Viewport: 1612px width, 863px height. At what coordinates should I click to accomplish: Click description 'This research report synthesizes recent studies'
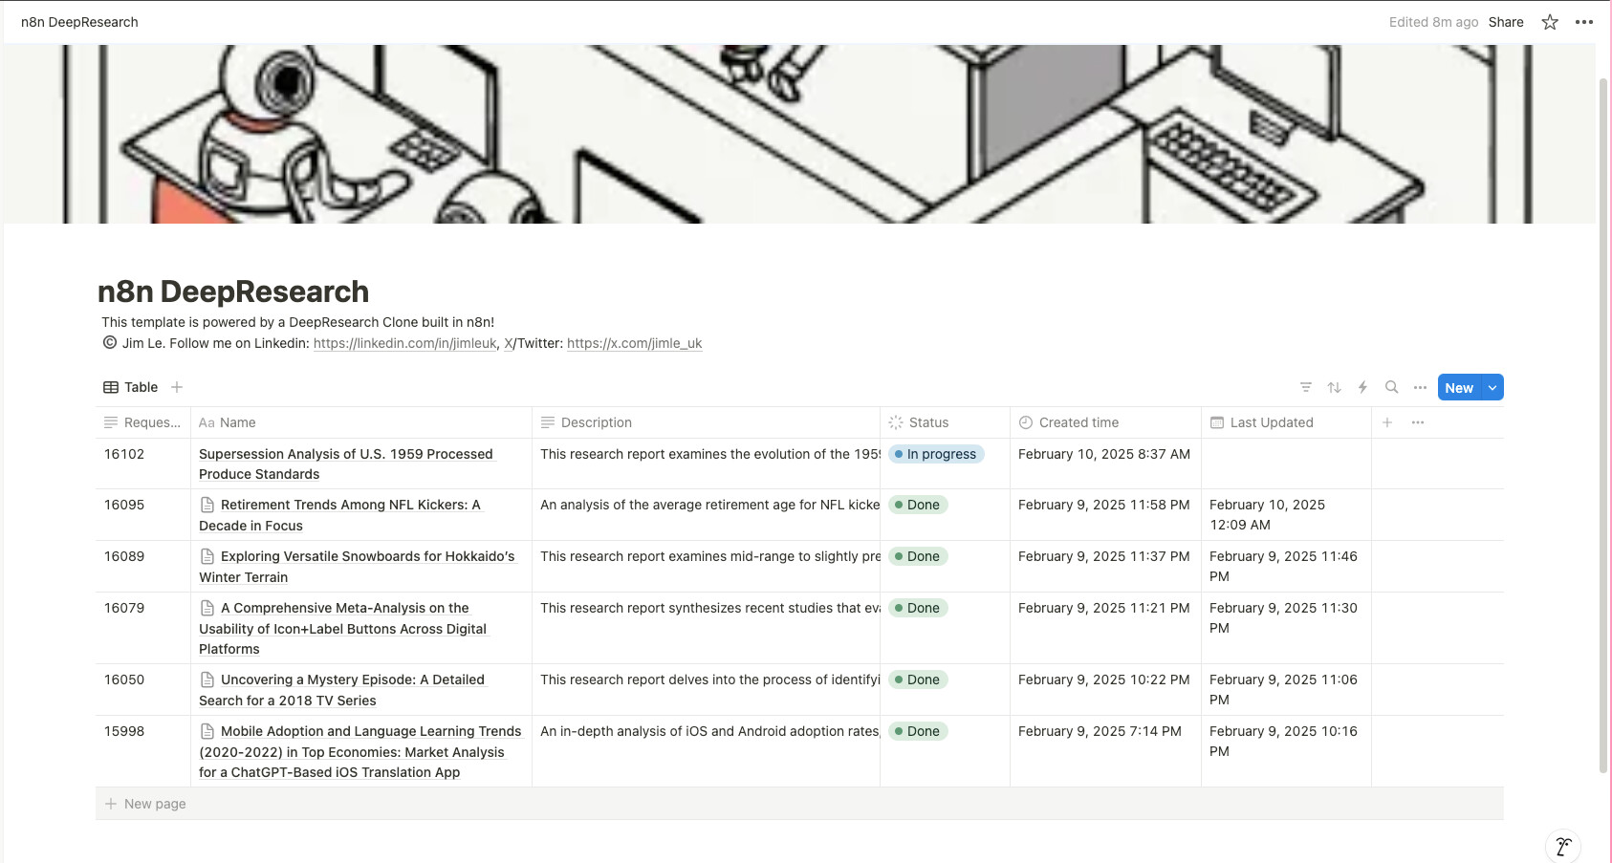point(709,608)
